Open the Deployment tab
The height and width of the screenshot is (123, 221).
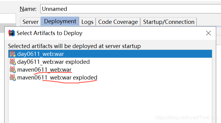click(x=60, y=21)
